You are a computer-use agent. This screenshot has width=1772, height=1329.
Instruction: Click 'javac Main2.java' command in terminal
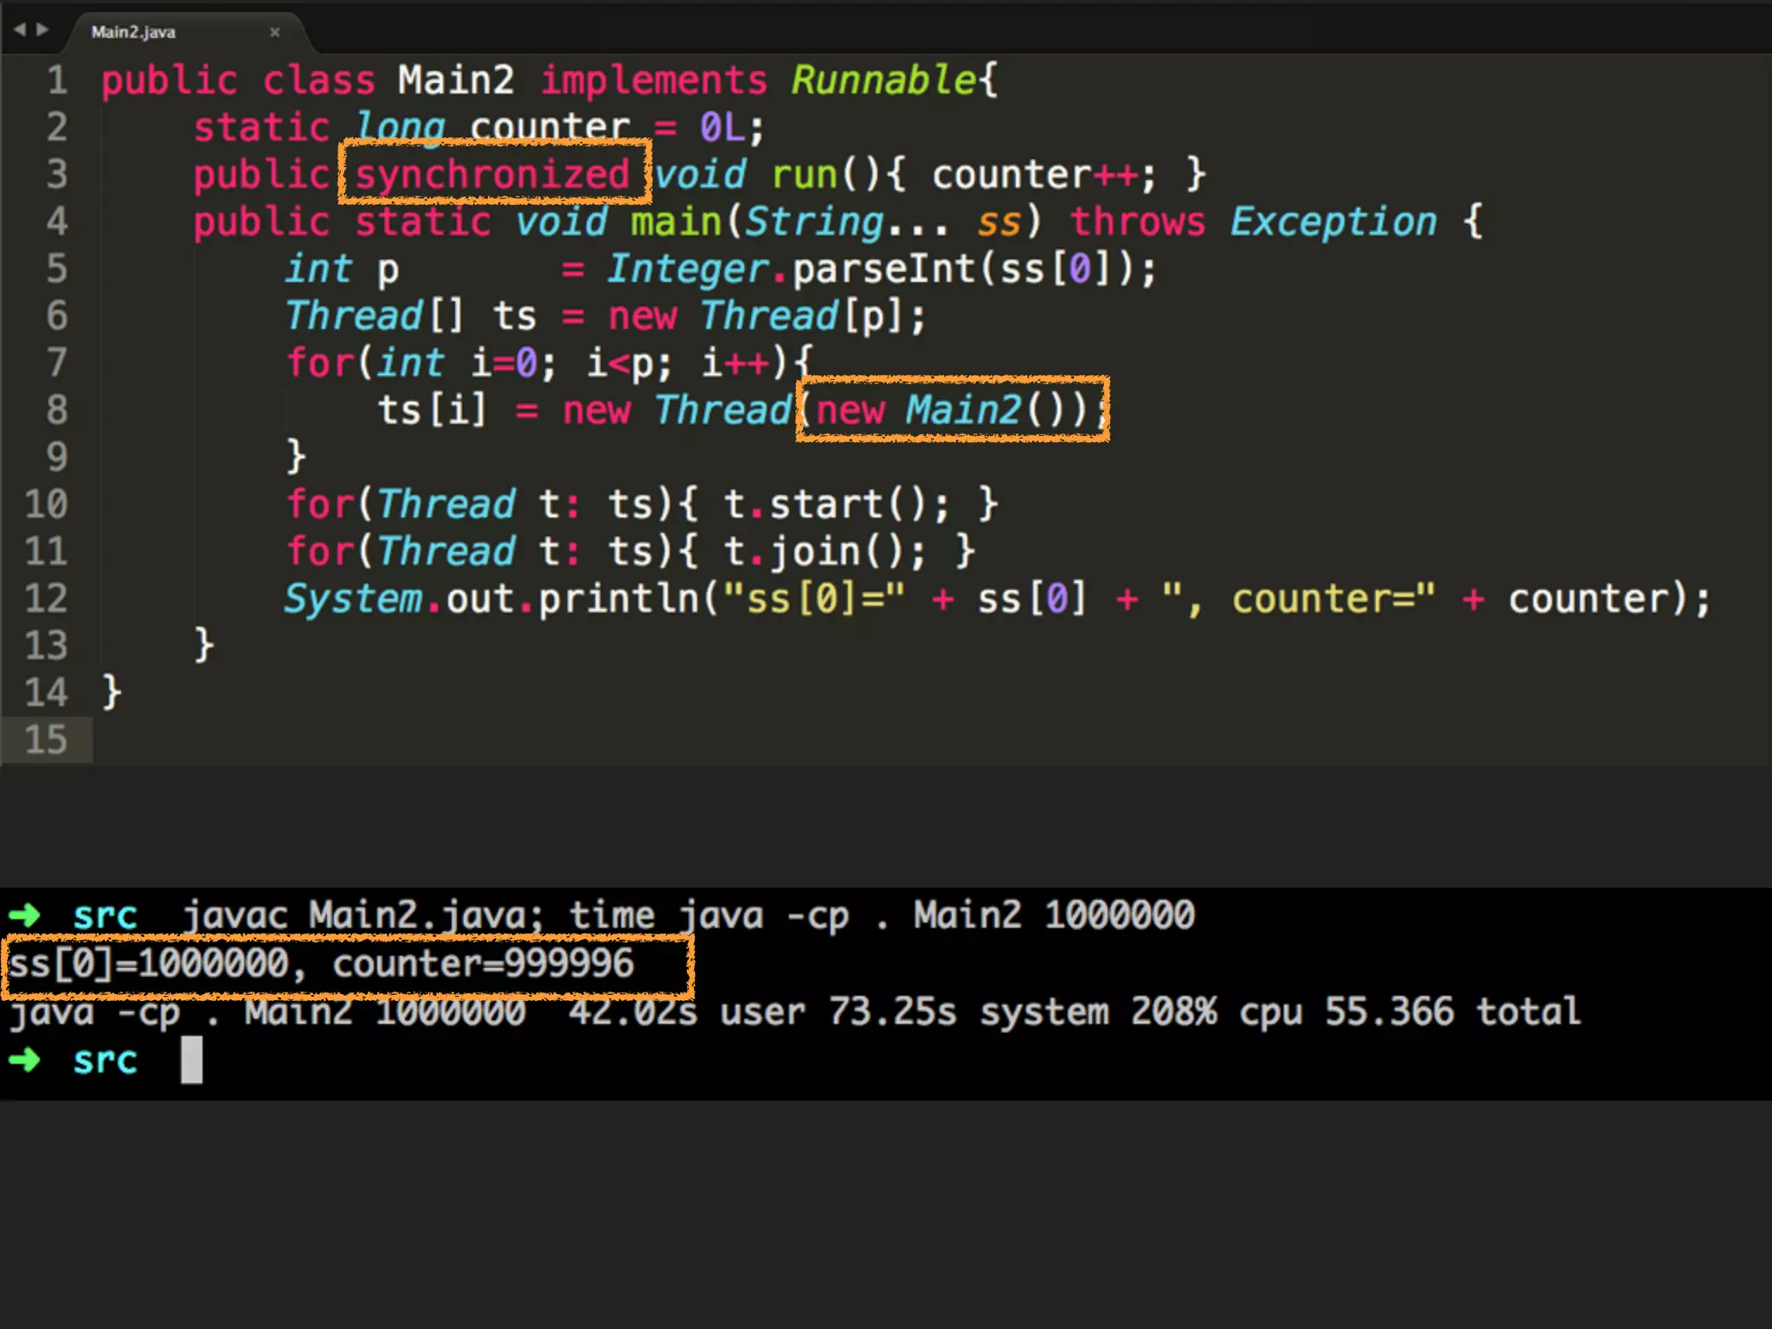pyautogui.click(x=361, y=915)
